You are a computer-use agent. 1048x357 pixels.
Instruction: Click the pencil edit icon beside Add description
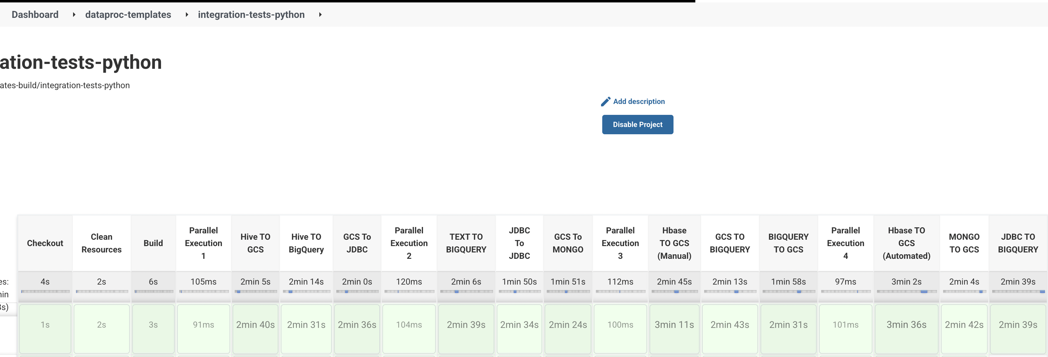pos(606,101)
